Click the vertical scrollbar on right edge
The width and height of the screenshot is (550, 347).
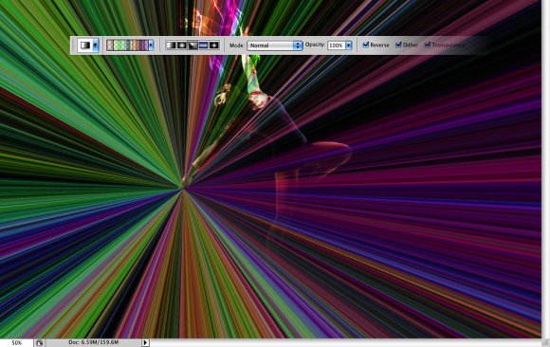click(545, 169)
